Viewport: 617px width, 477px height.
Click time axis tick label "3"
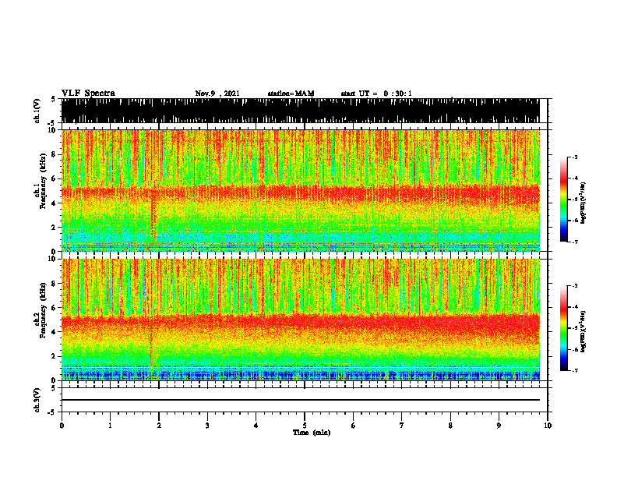click(207, 426)
